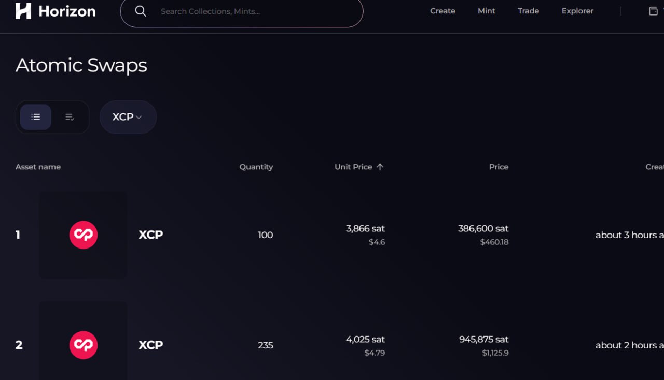Open the XCP asset link in row 1

click(151, 235)
